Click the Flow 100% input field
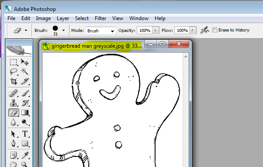Image resolution: width=263 pixels, height=167 pixels. [x=182, y=30]
